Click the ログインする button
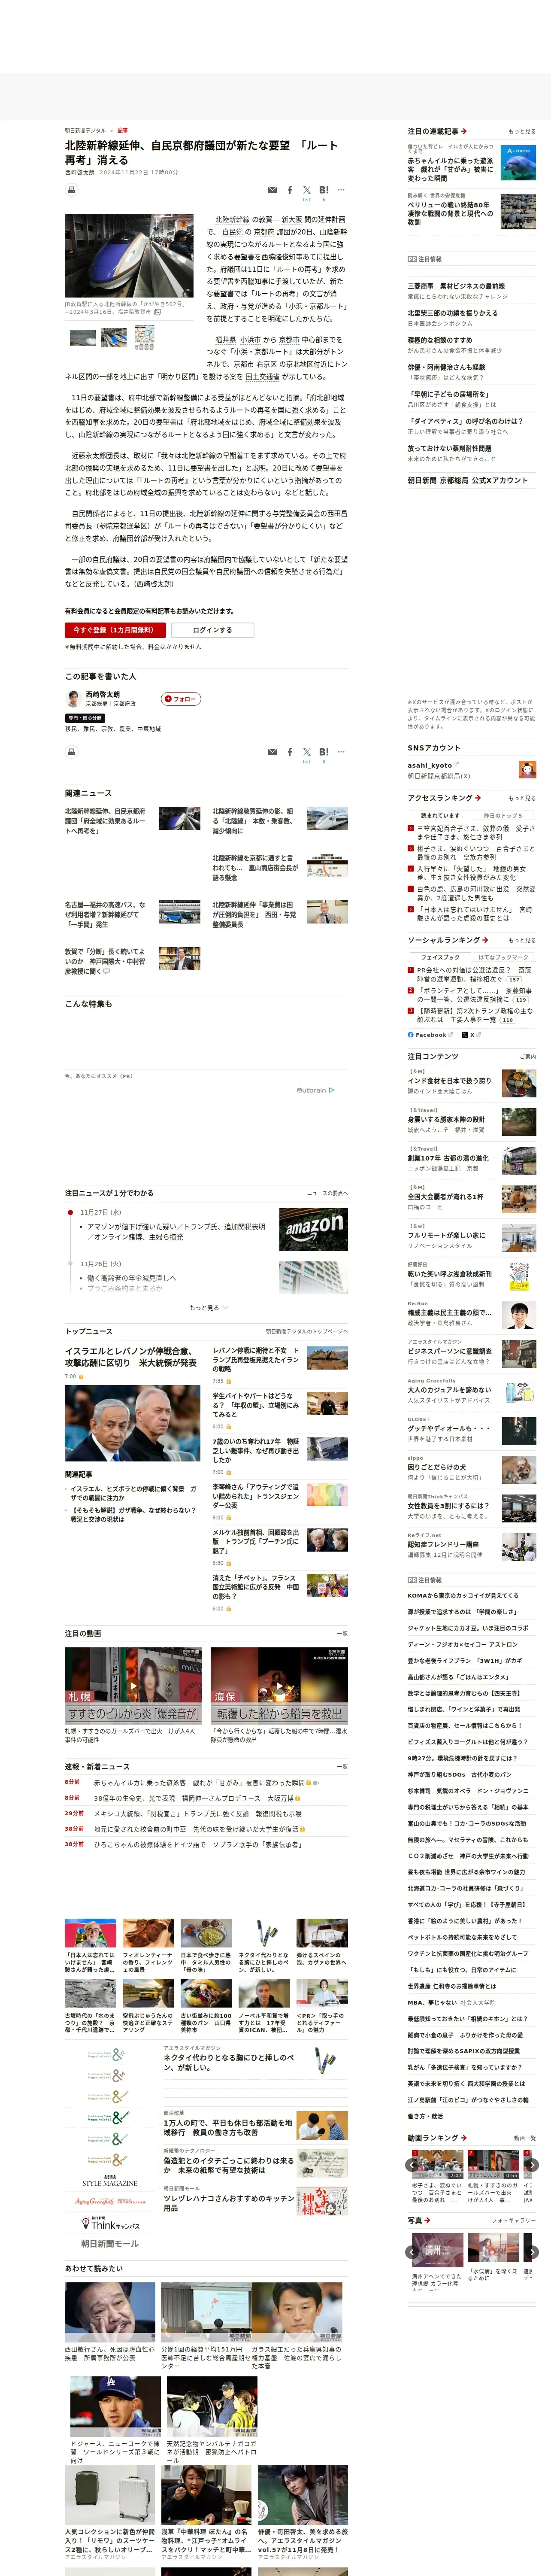This screenshot has width=551, height=2576. pos(212,630)
